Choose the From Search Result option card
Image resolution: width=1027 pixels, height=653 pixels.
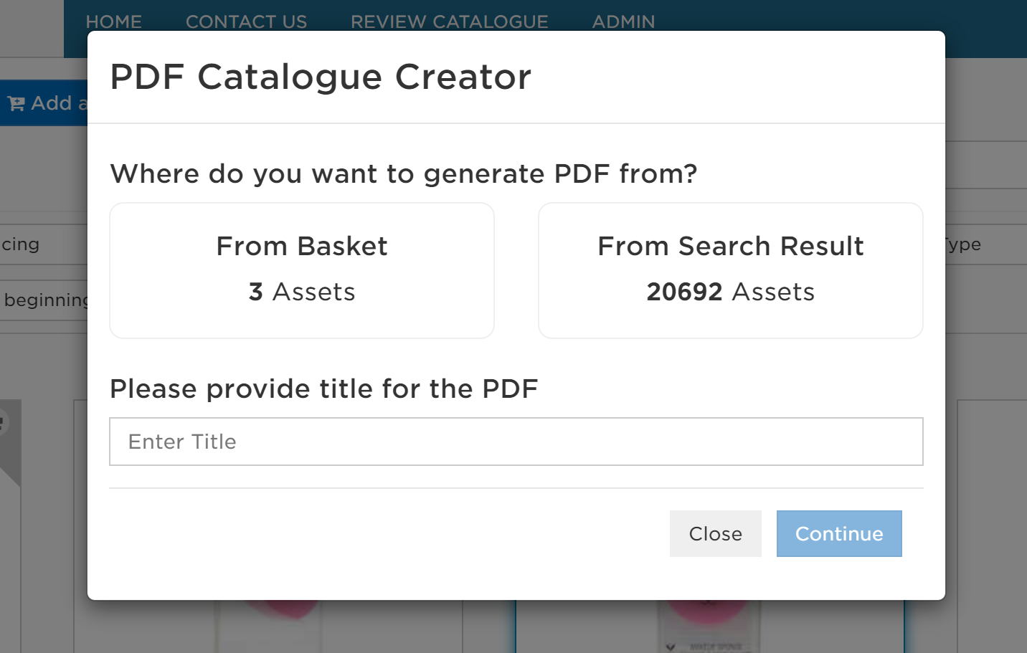tap(731, 270)
